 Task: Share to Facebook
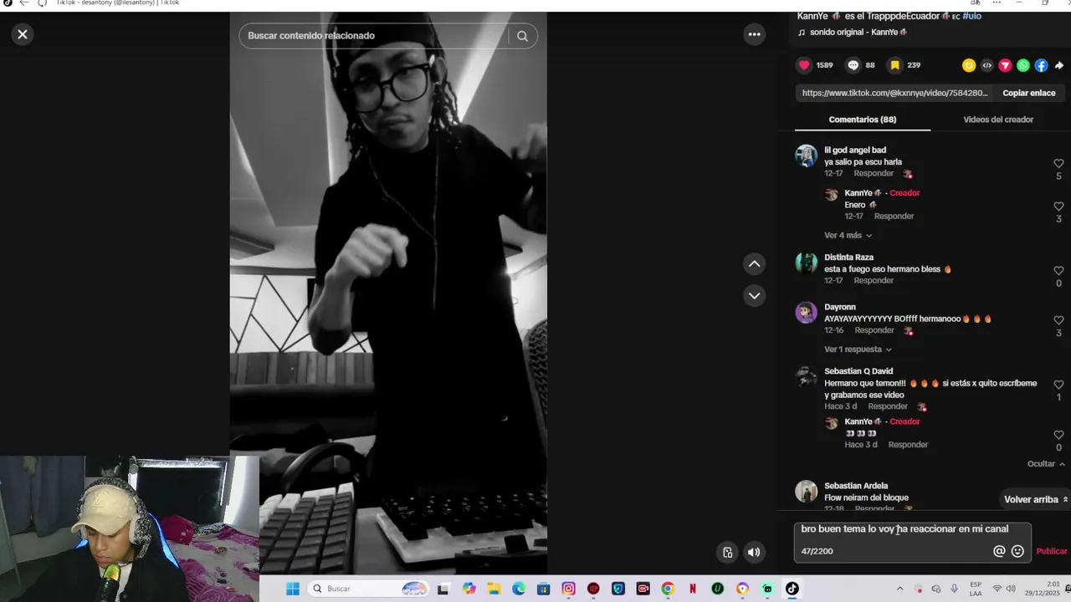coord(1041,65)
